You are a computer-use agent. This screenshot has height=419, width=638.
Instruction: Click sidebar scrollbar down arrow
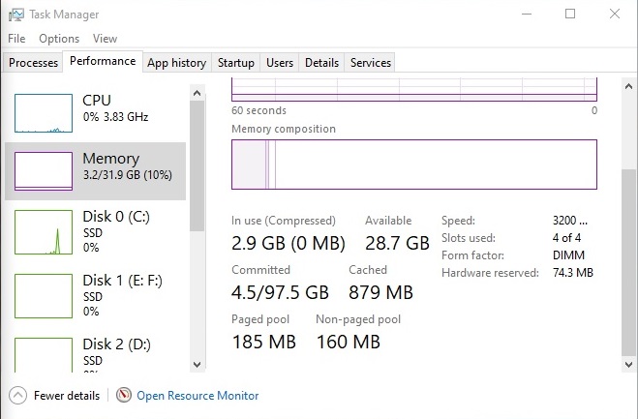pos(197,365)
